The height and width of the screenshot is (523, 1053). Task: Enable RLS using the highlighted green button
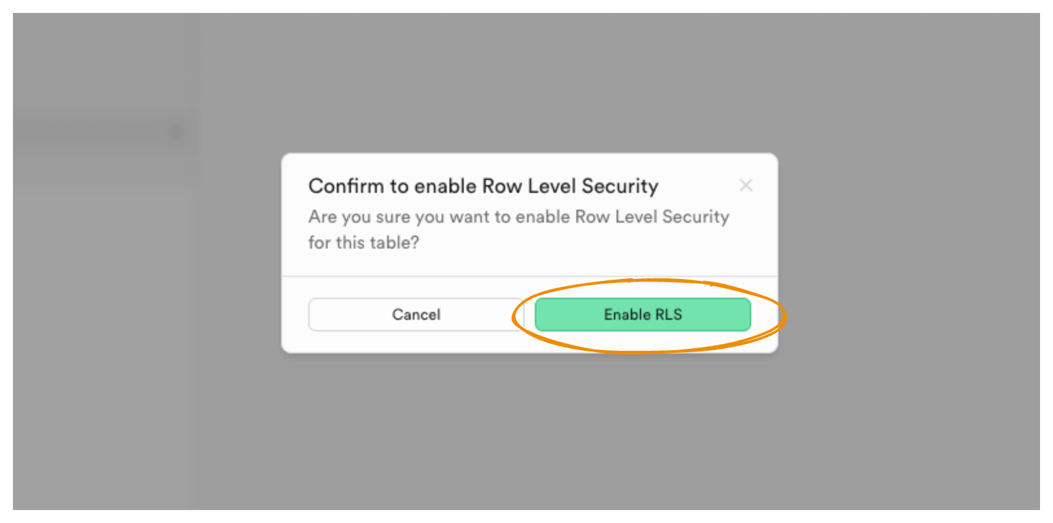pyautogui.click(x=642, y=315)
